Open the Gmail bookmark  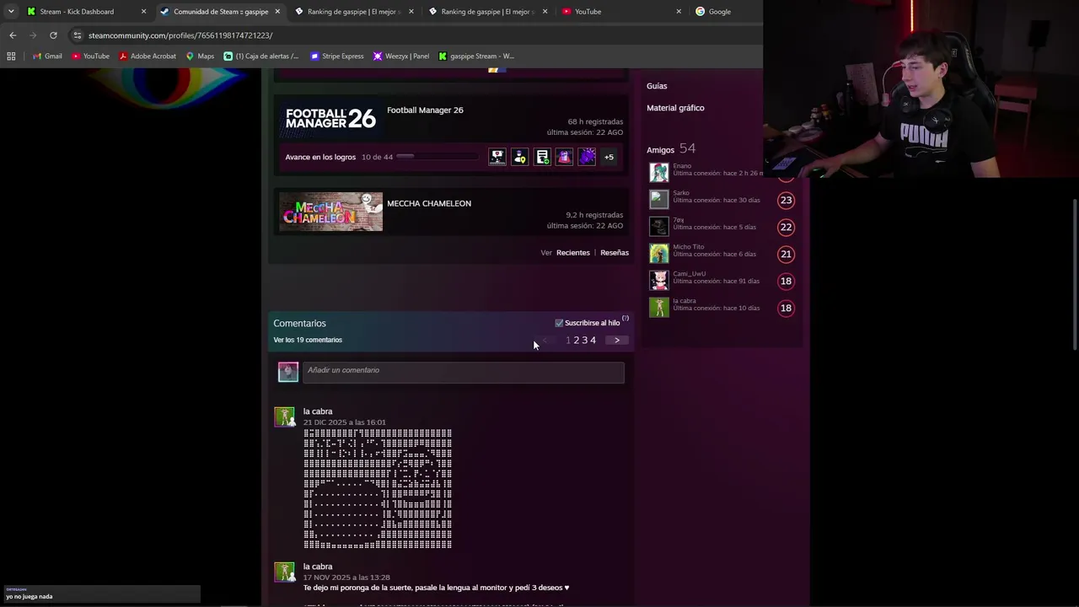point(47,56)
